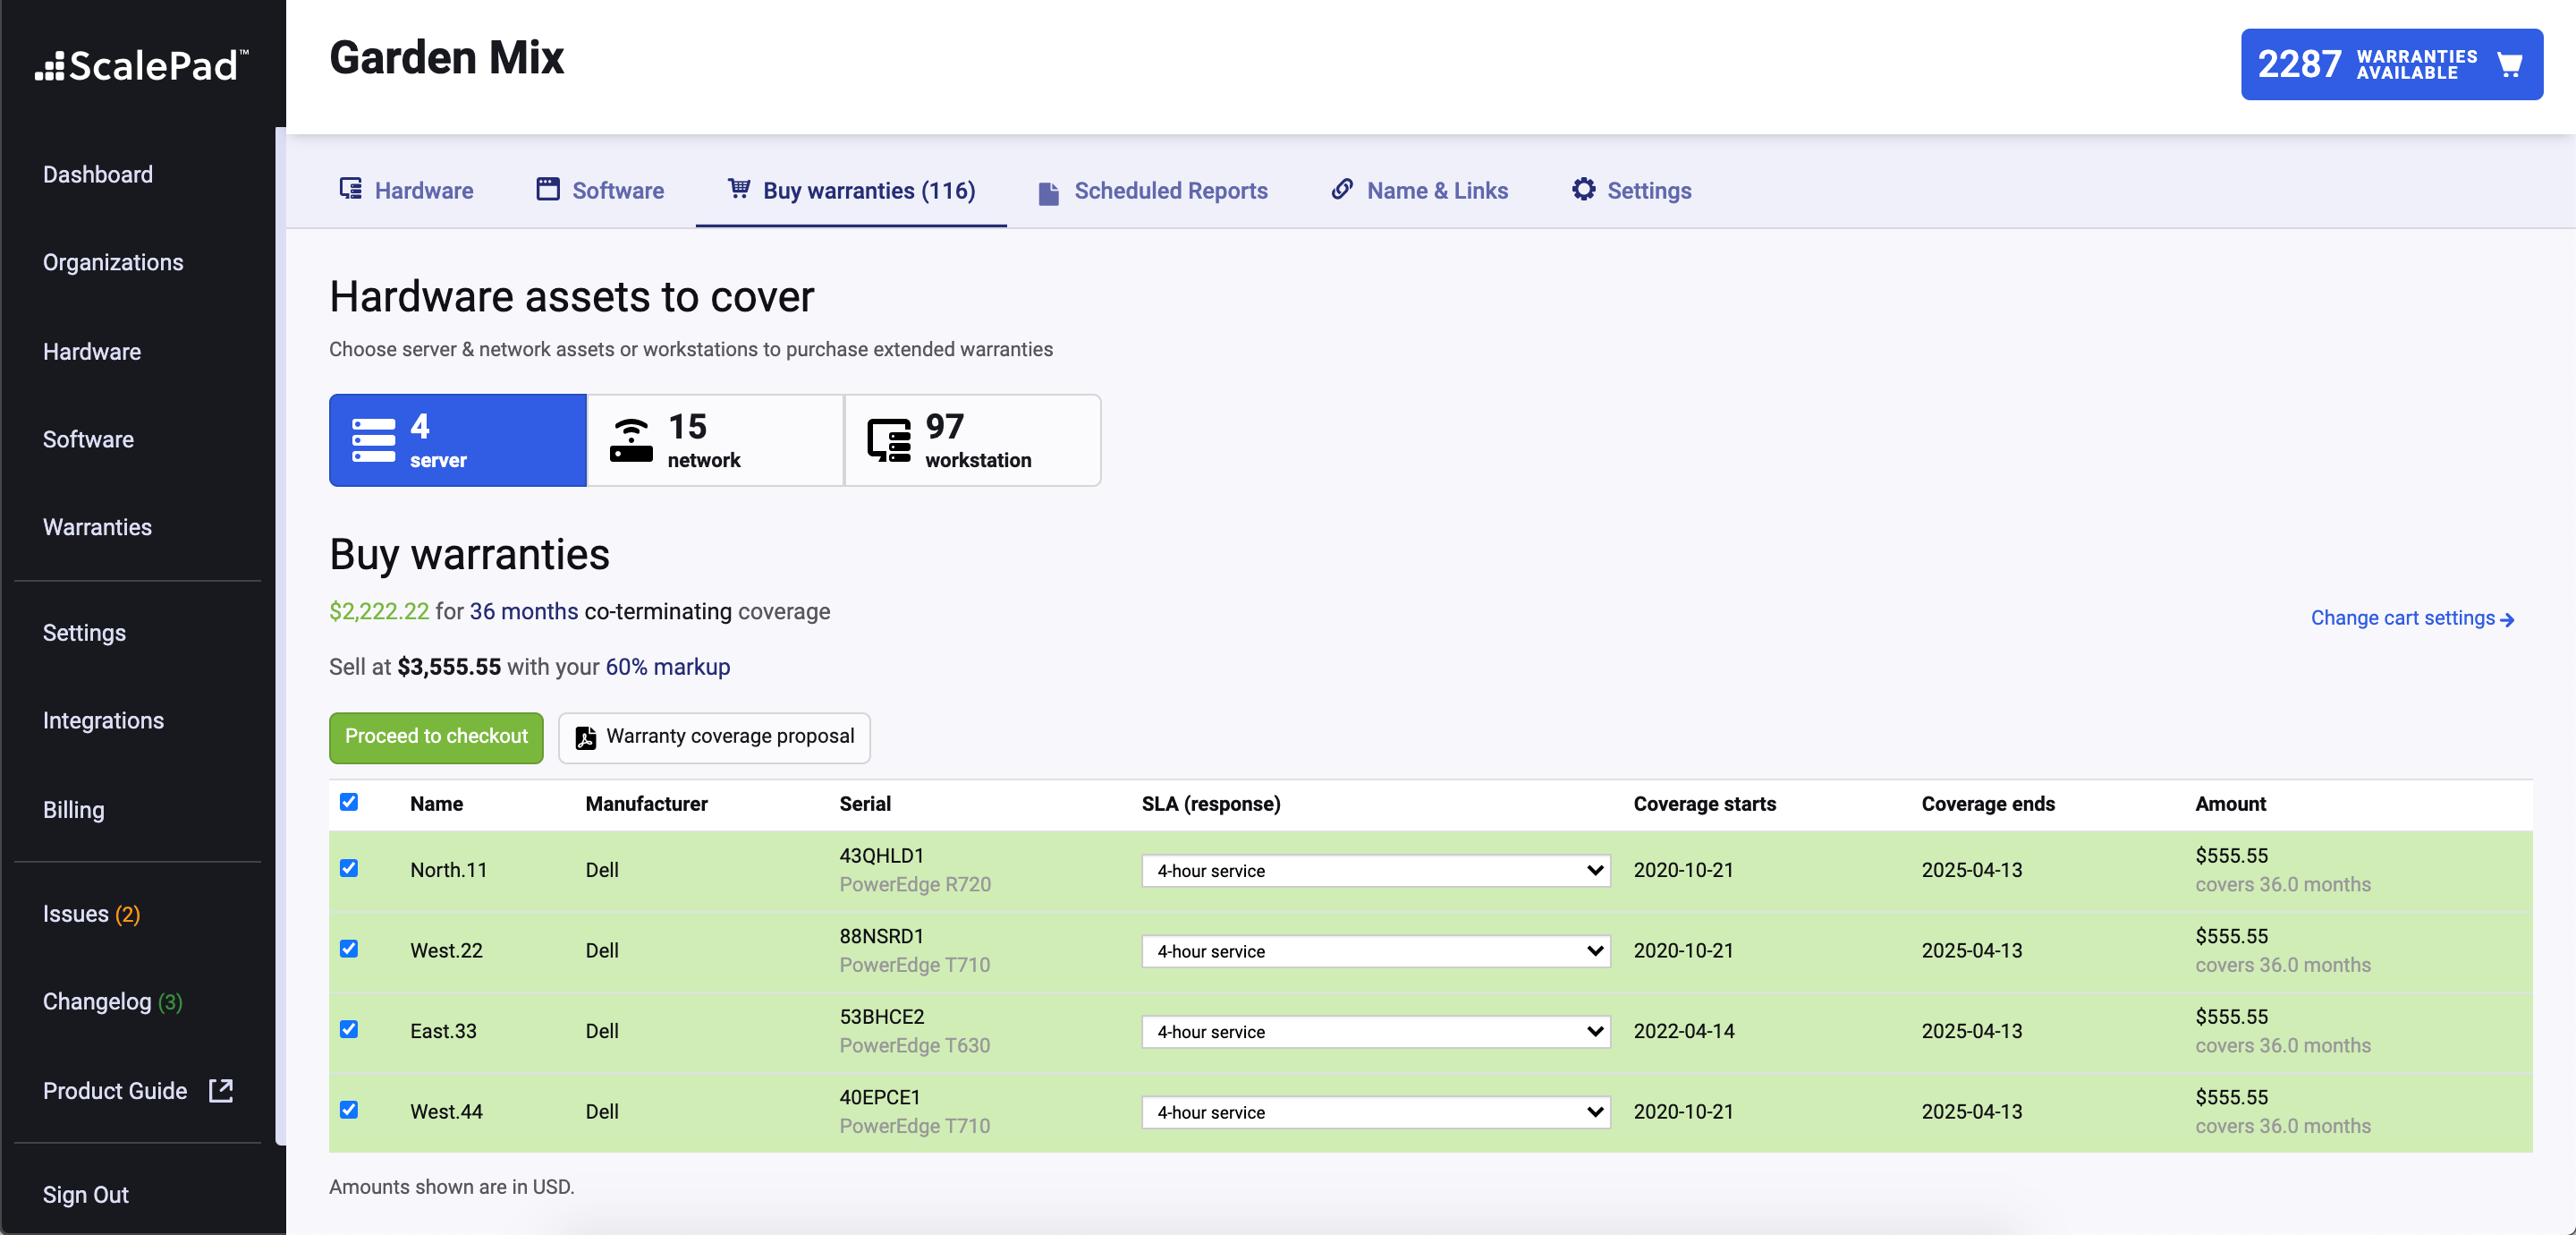Click the Product Guide external link icon
The image size is (2576, 1235).
click(x=220, y=1091)
